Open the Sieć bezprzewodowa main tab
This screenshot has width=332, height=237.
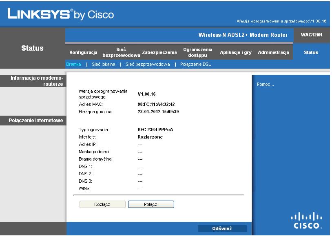click(121, 52)
